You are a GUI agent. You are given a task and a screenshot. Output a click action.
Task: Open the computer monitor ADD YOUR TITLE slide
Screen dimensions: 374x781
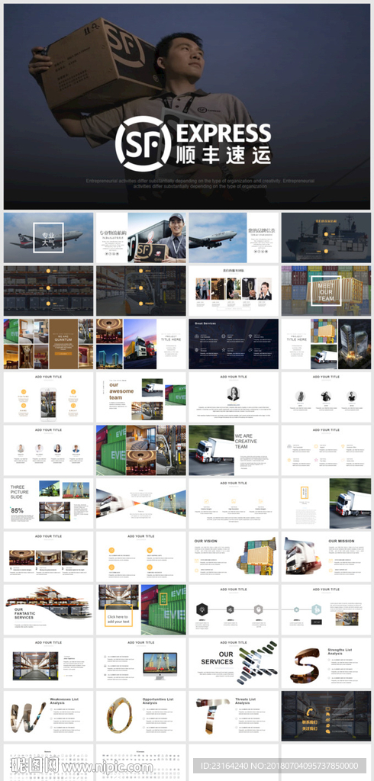(141, 663)
